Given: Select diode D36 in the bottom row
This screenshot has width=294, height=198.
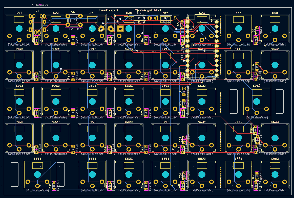Looking at the screenshot, I should pos(184,176).
